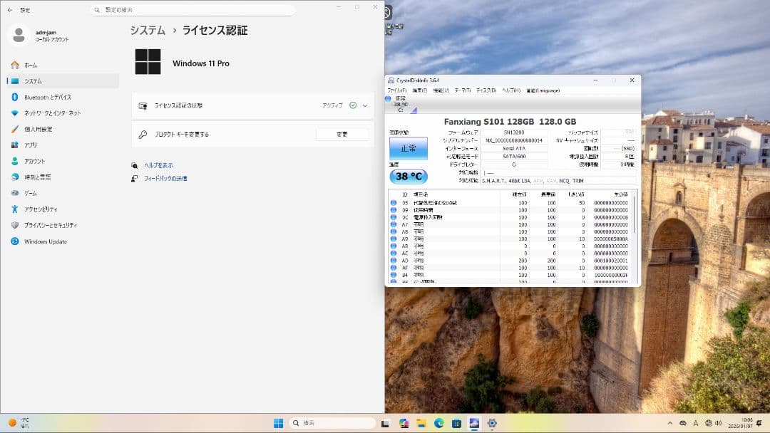Click the 変更 button to change product key

tap(343, 134)
